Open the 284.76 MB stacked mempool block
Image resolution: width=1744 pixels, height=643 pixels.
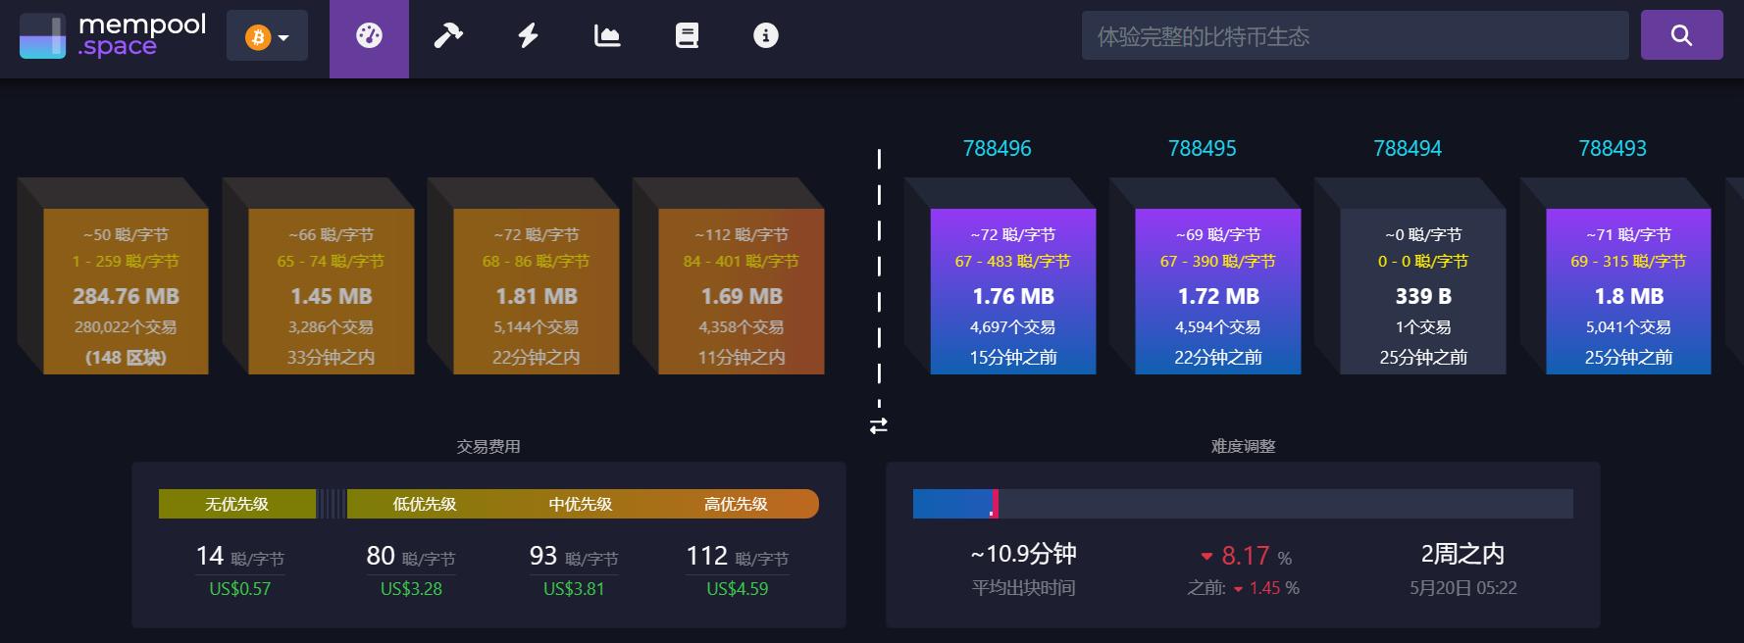click(x=126, y=291)
